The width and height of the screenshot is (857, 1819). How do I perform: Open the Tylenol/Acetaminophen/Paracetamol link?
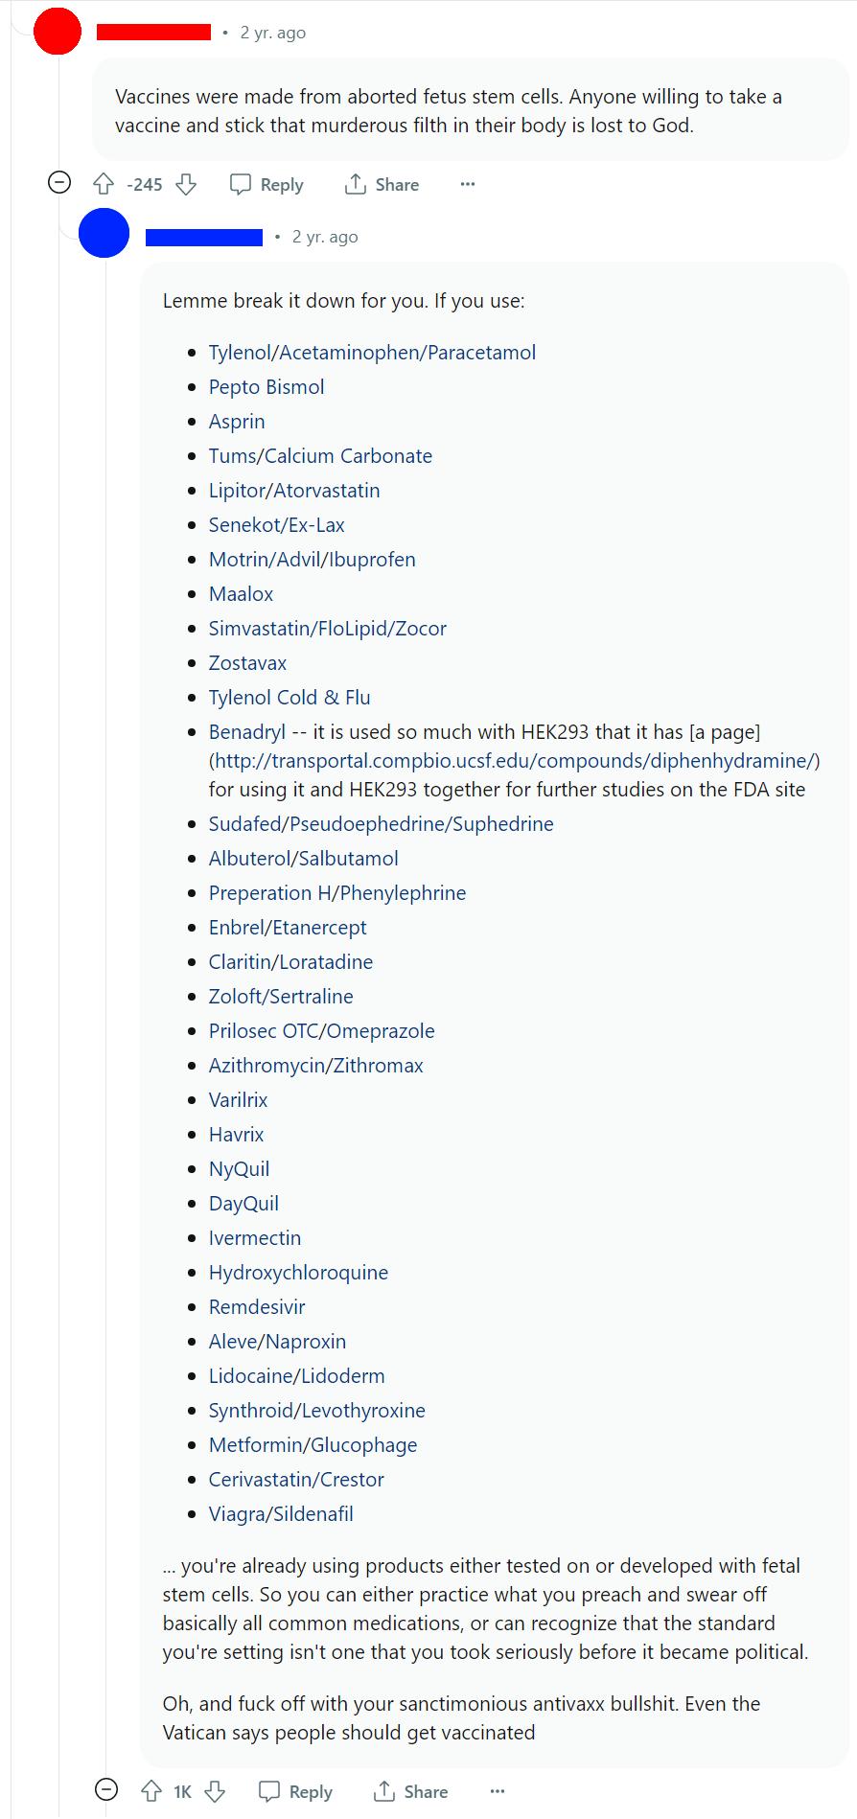point(372,352)
